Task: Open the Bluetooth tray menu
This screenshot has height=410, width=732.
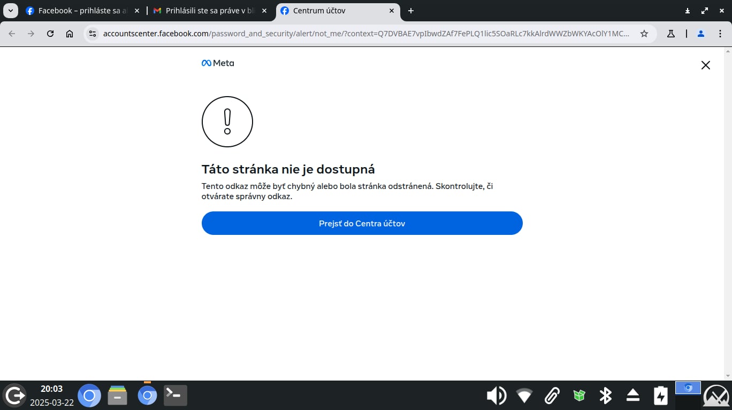Action: click(605, 395)
